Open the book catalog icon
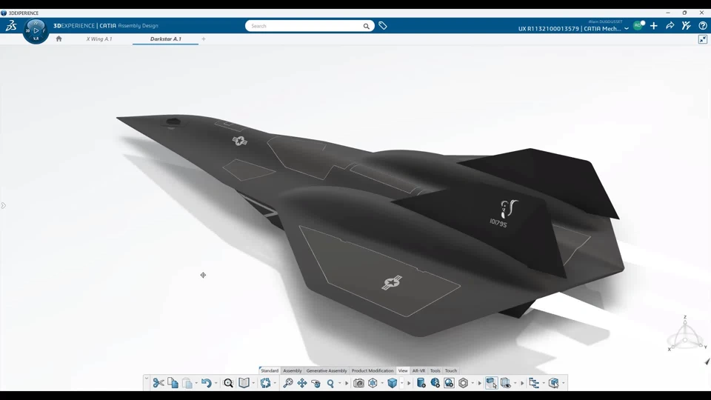 coord(244,383)
